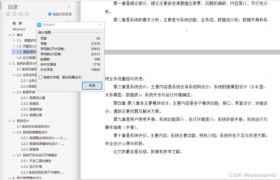The height and width of the screenshot is (180, 280).
Task: Click the 智能识别目录 cloud icon
Action: click(x=50, y=14)
